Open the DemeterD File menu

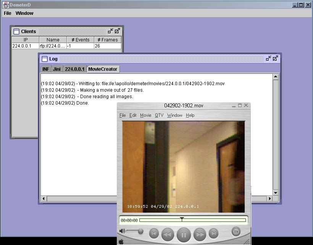(8, 13)
